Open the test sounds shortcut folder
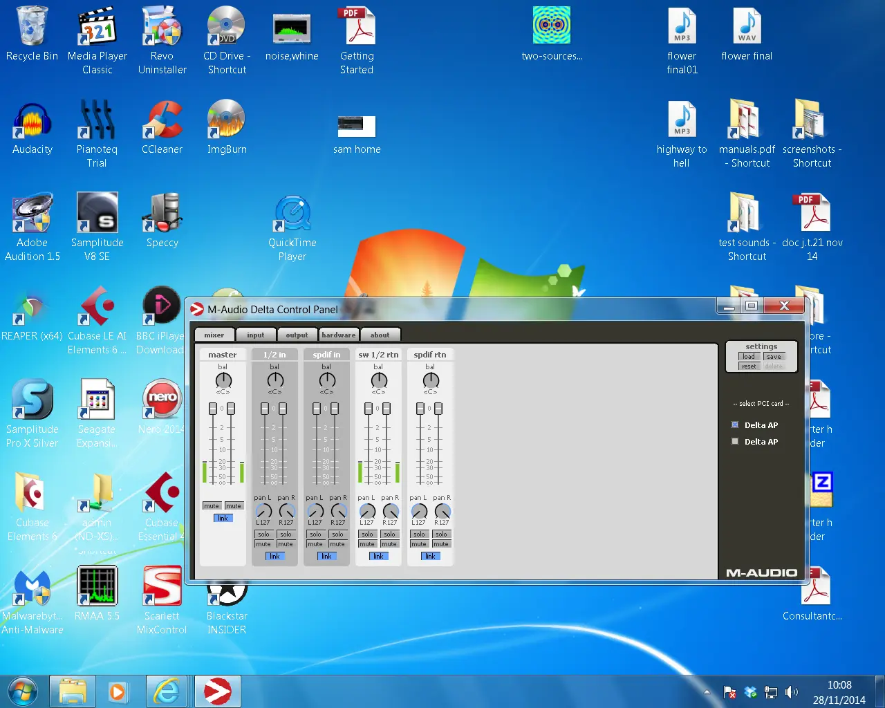885x708 pixels. 747,227
